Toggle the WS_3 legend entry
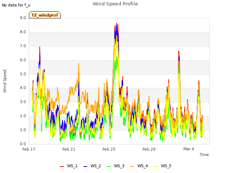Screen dimensions: 231x173 click(115, 166)
